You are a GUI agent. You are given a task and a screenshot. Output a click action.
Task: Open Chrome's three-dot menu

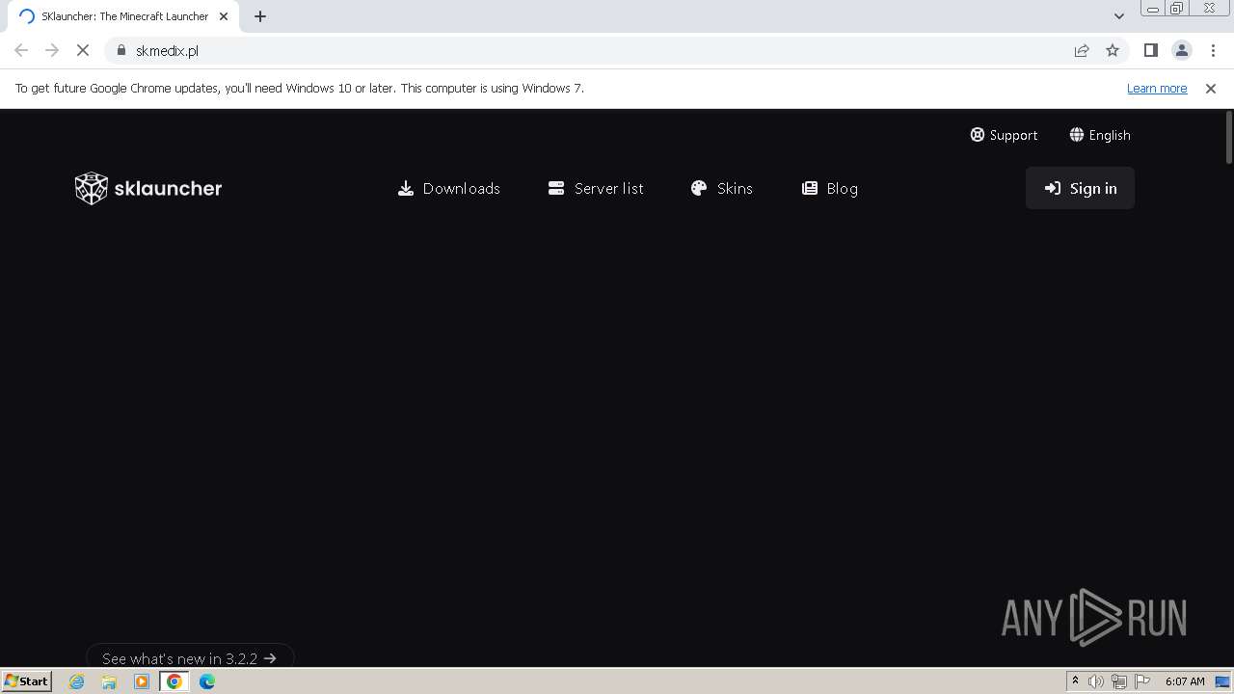pyautogui.click(x=1213, y=50)
